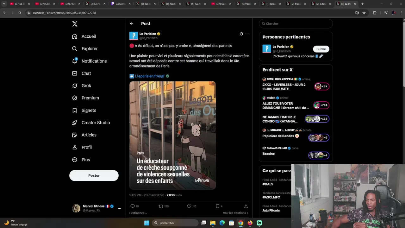Switch to tab 'Concern'
Screen dimensions: 405x228
tap(121, 4)
